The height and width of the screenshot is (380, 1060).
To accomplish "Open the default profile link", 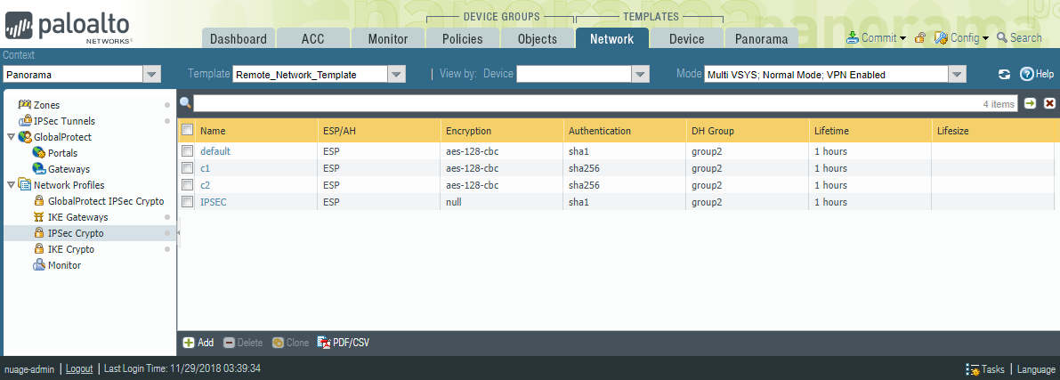I will click(x=215, y=151).
